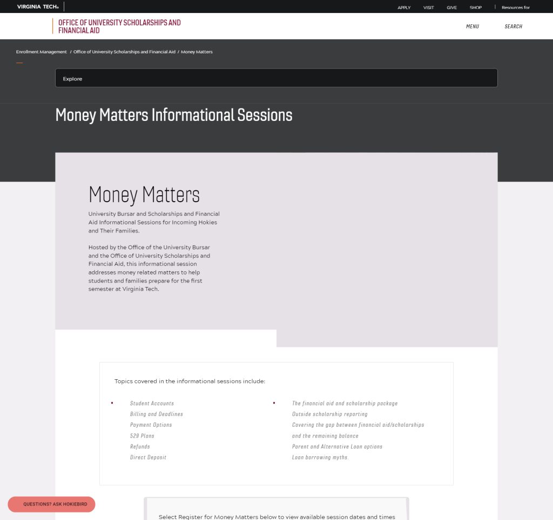Click the '529 Plans' topic

click(x=142, y=436)
